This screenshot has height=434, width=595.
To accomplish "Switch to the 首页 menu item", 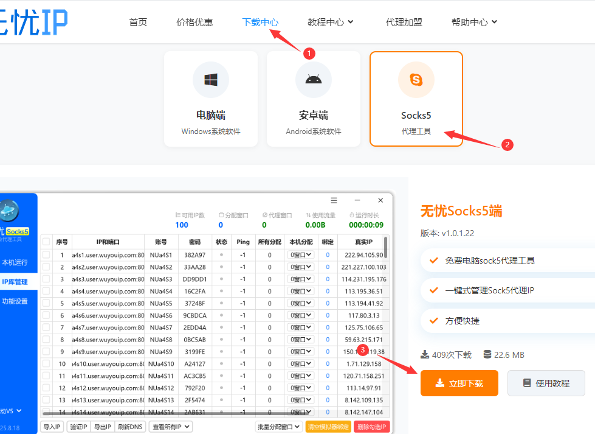I will (138, 21).
